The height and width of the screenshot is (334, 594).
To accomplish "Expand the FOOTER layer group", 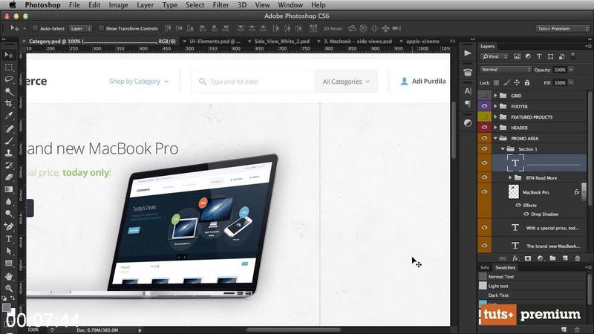I will (495, 106).
